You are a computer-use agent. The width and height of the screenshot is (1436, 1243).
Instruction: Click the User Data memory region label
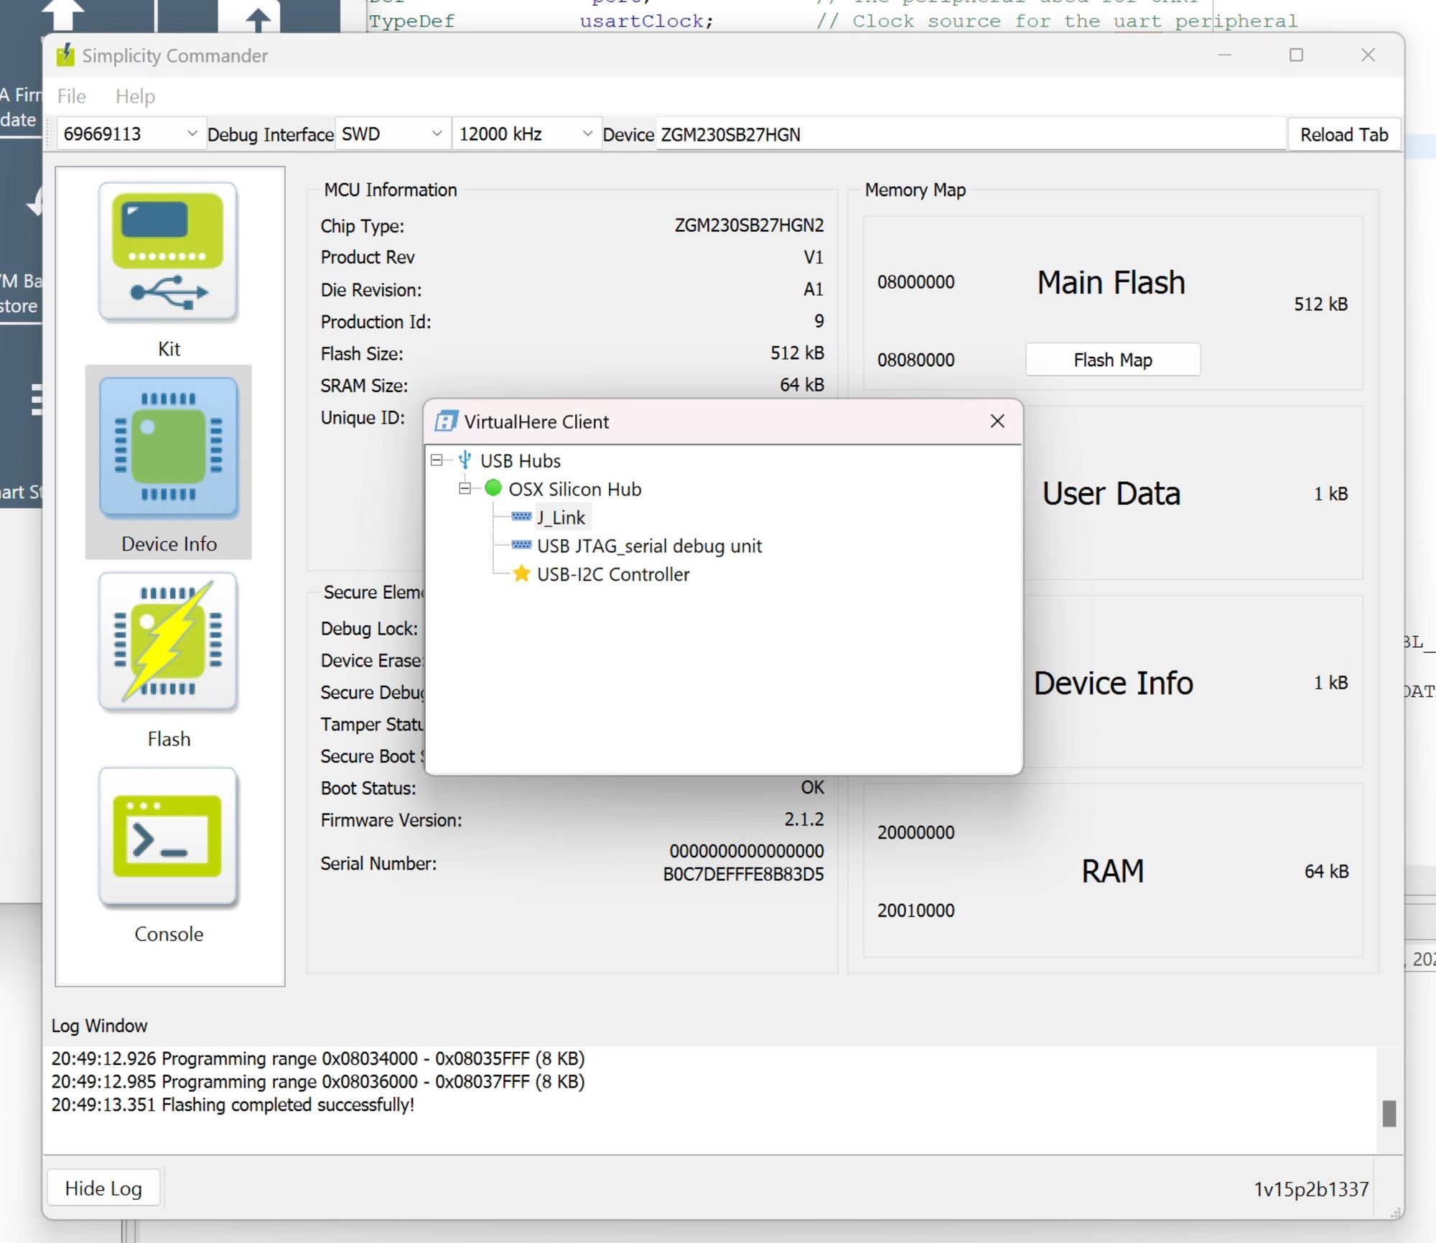tap(1111, 494)
